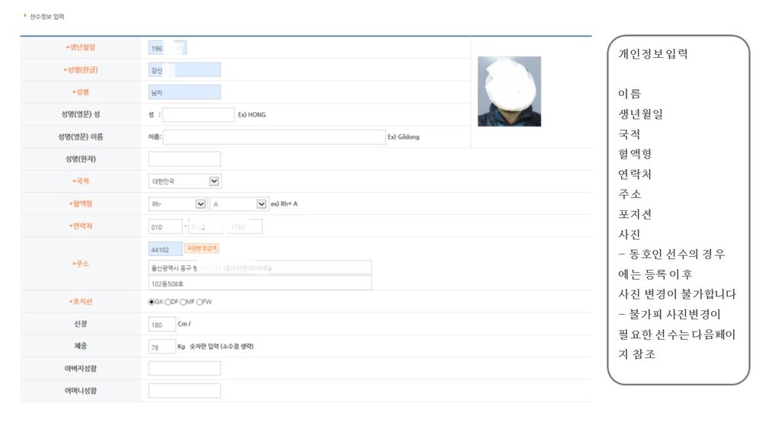Open the 국적 nationality dropdown
The height and width of the screenshot is (429, 763).
(x=185, y=181)
